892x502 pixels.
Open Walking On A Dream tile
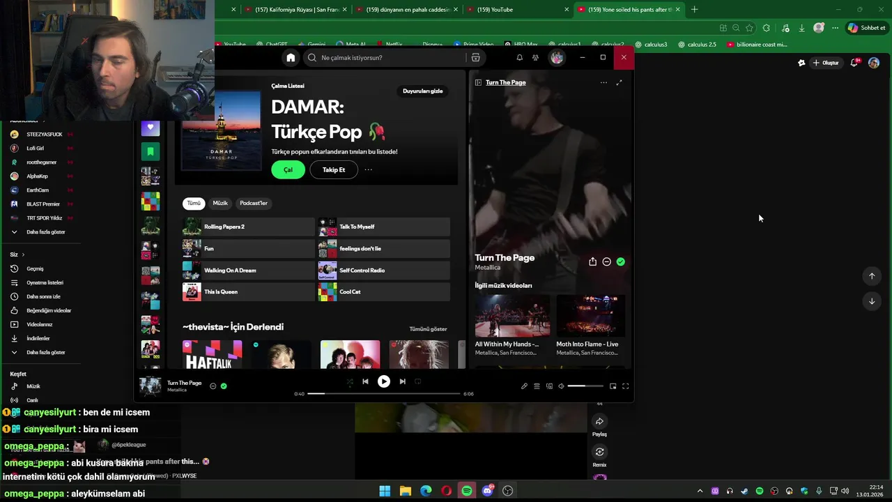tap(248, 270)
